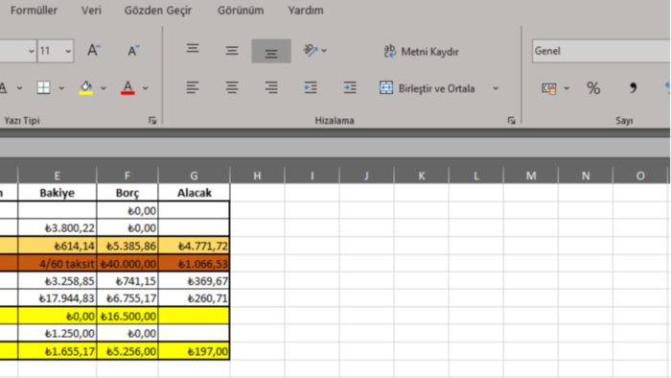
Task: Select cell with ₺6.755,17
Action: [x=127, y=298]
